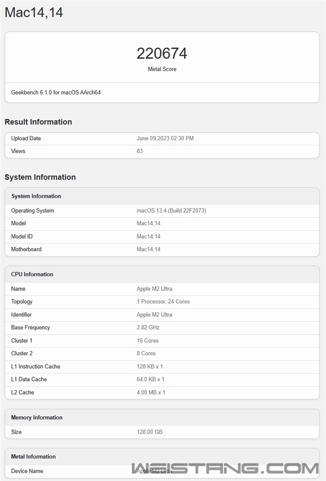Select the macOS 13.4 (Build 22F2073) value
The image size is (326, 481).
click(x=171, y=211)
